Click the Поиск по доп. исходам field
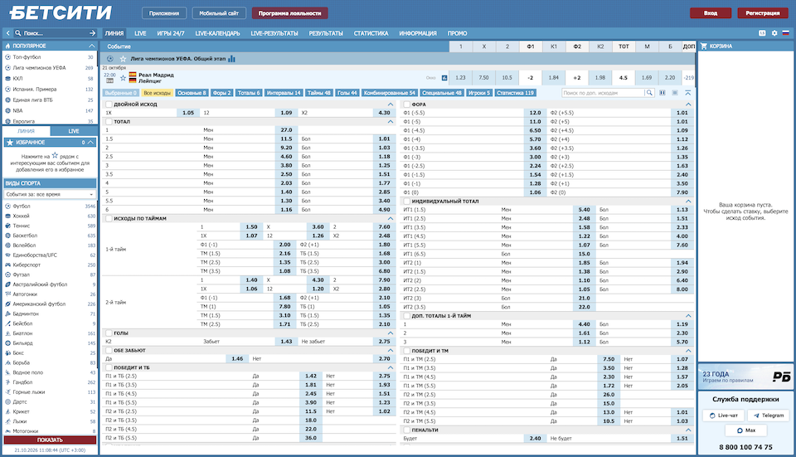 (x=603, y=93)
